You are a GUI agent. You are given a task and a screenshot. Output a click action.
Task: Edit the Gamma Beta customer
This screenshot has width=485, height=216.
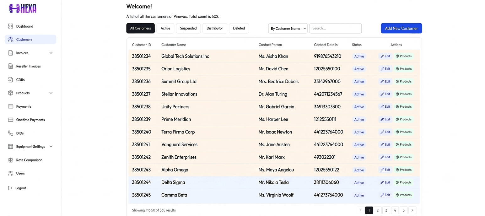(x=385, y=195)
